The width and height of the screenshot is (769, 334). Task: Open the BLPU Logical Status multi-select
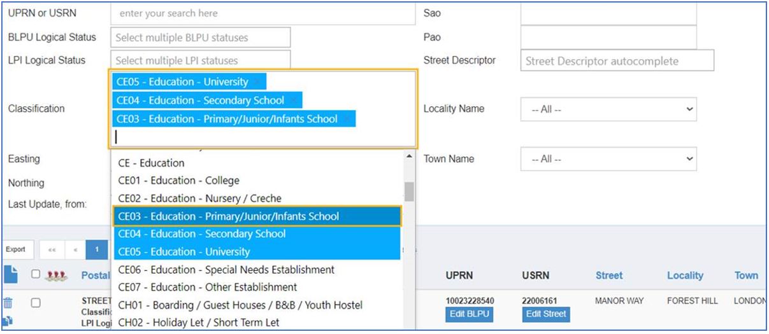click(x=200, y=38)
